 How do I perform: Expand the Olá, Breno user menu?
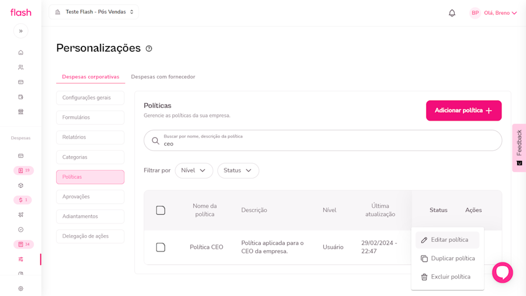[500, 13]
